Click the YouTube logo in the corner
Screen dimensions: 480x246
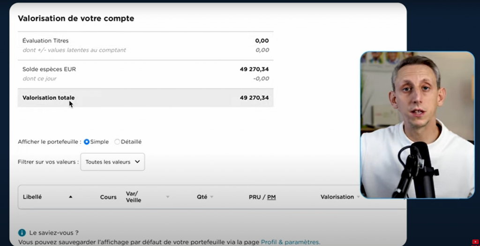[475, 242]
